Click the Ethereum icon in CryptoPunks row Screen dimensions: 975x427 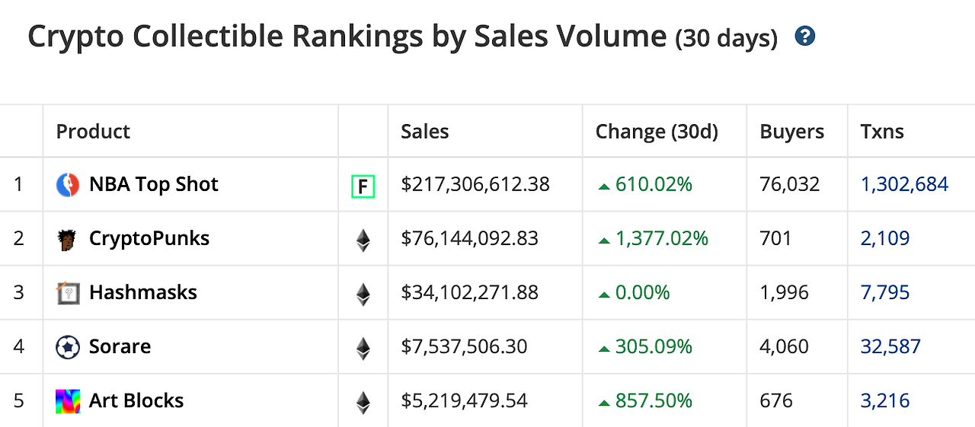coord(363,239)
